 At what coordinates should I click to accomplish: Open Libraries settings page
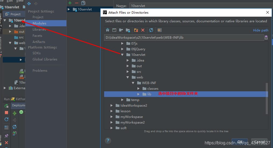tap(39, 29)
